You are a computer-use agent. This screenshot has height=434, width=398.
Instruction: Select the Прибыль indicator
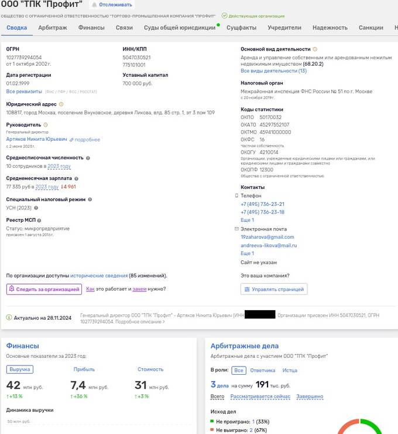84,369
